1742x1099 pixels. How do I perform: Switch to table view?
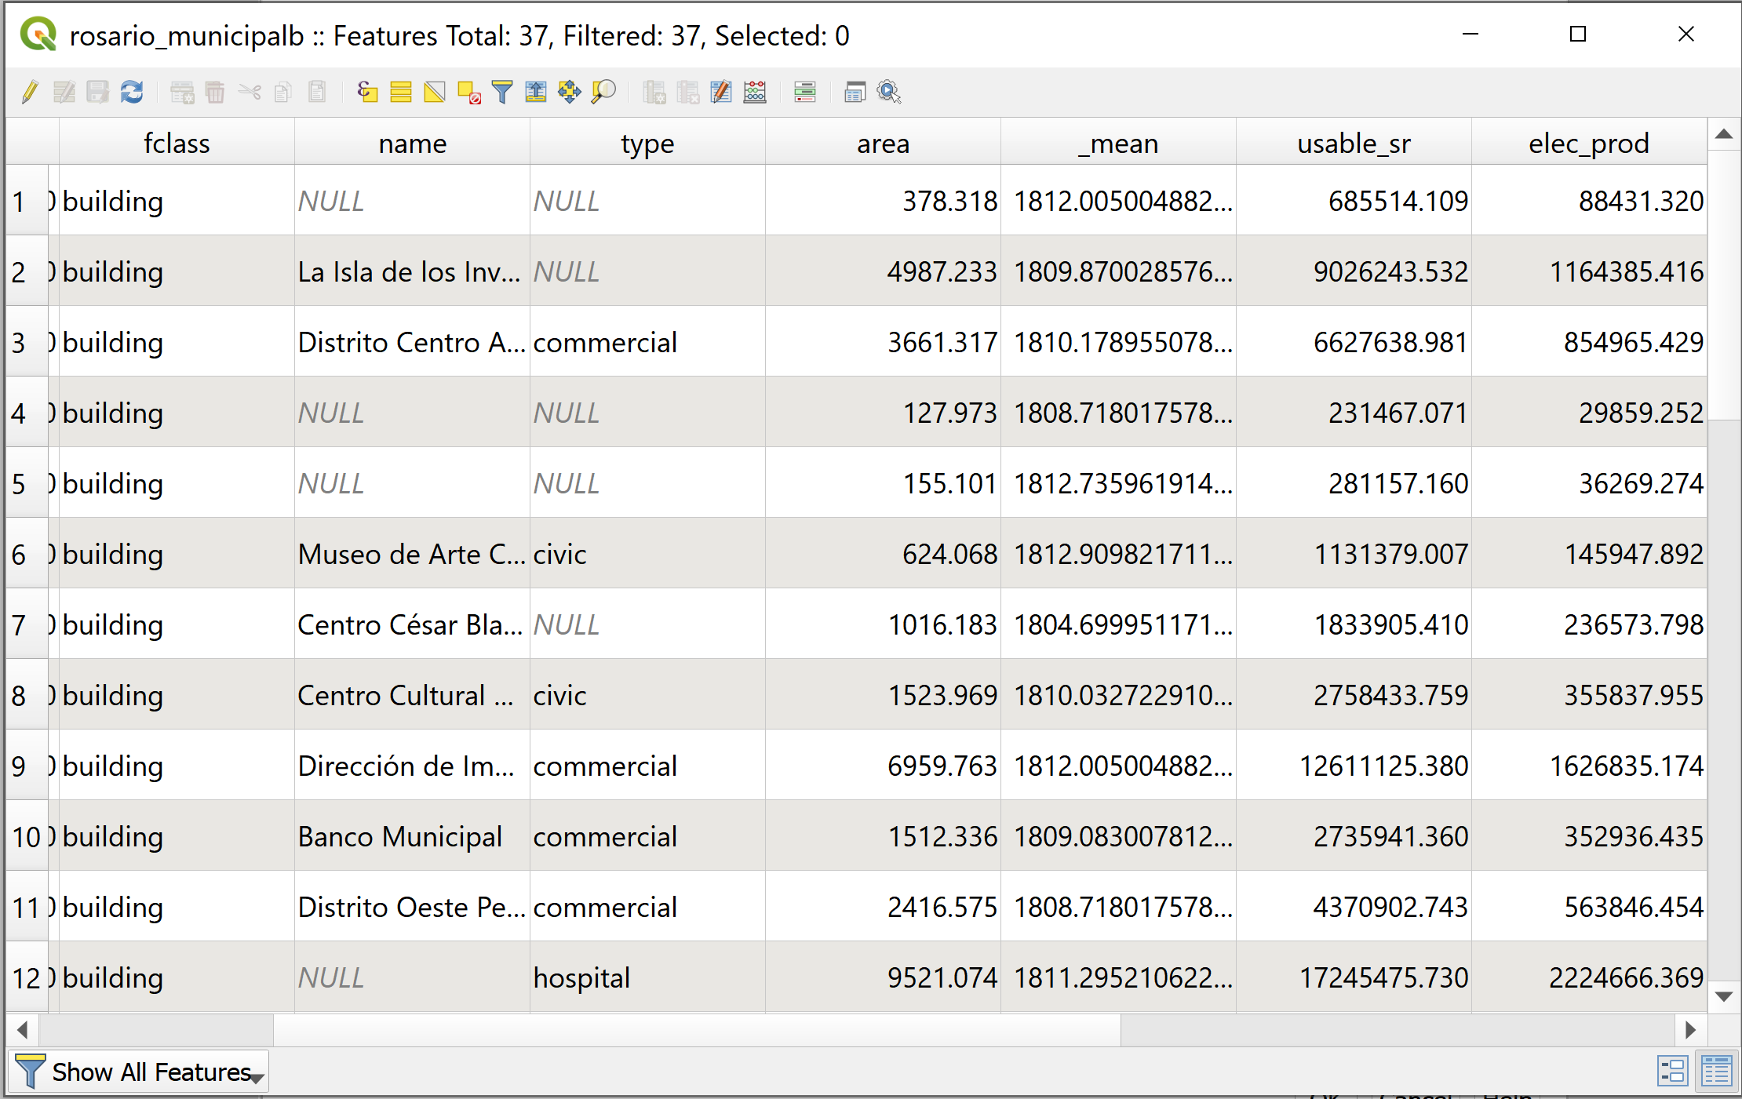(x=1717, y=1072)
